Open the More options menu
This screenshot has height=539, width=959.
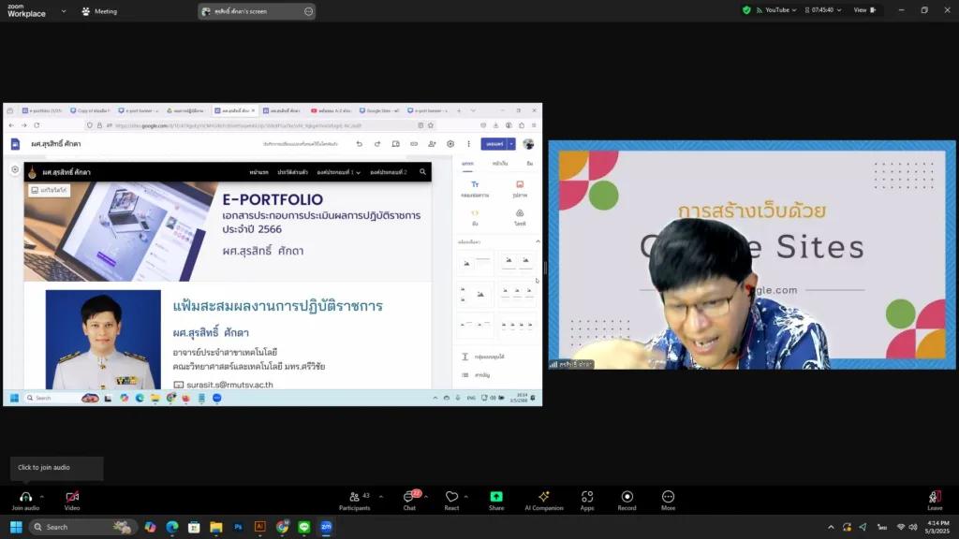click(668, 497)
